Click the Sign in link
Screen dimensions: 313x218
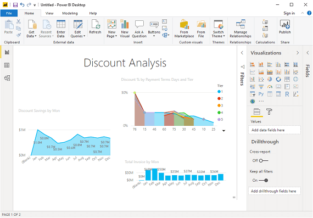pyautogui.click(x=289, y=13)
